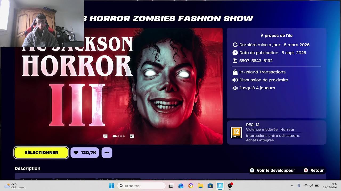This screenshot has width=341, height=191.
Task: Click the LT previous image indicator
Action: [x=105, y=136]
